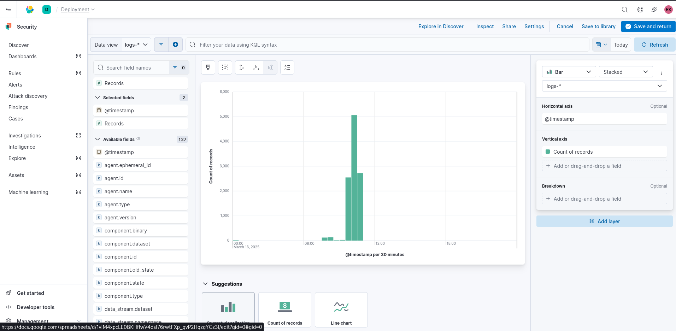Open the Bar chart type dropdown
Viewport: 676px width, 331px height.
coord(569,72)
